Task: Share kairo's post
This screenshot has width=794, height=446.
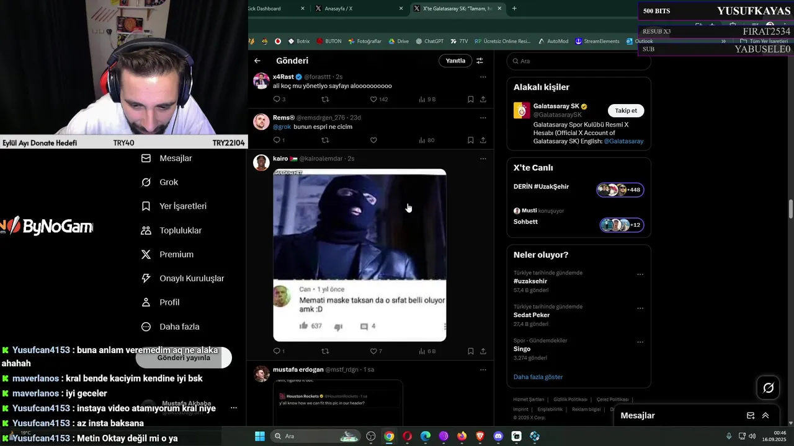Action: (x=483, y=351)
